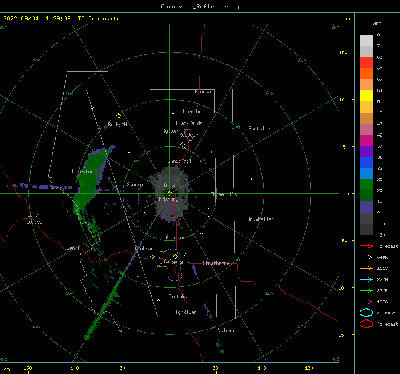Select the magenta 18TS arrow icon

(x=366, y=302)
